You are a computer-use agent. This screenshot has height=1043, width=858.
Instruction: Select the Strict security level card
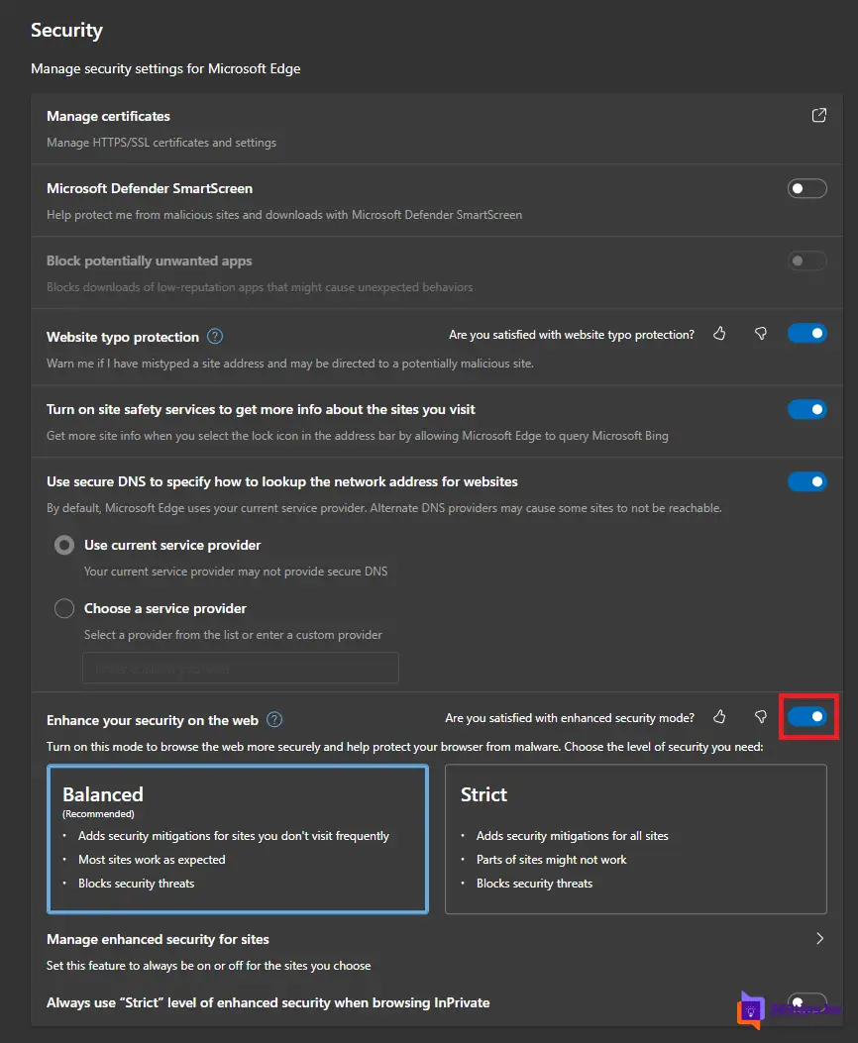tap(635, 837)
